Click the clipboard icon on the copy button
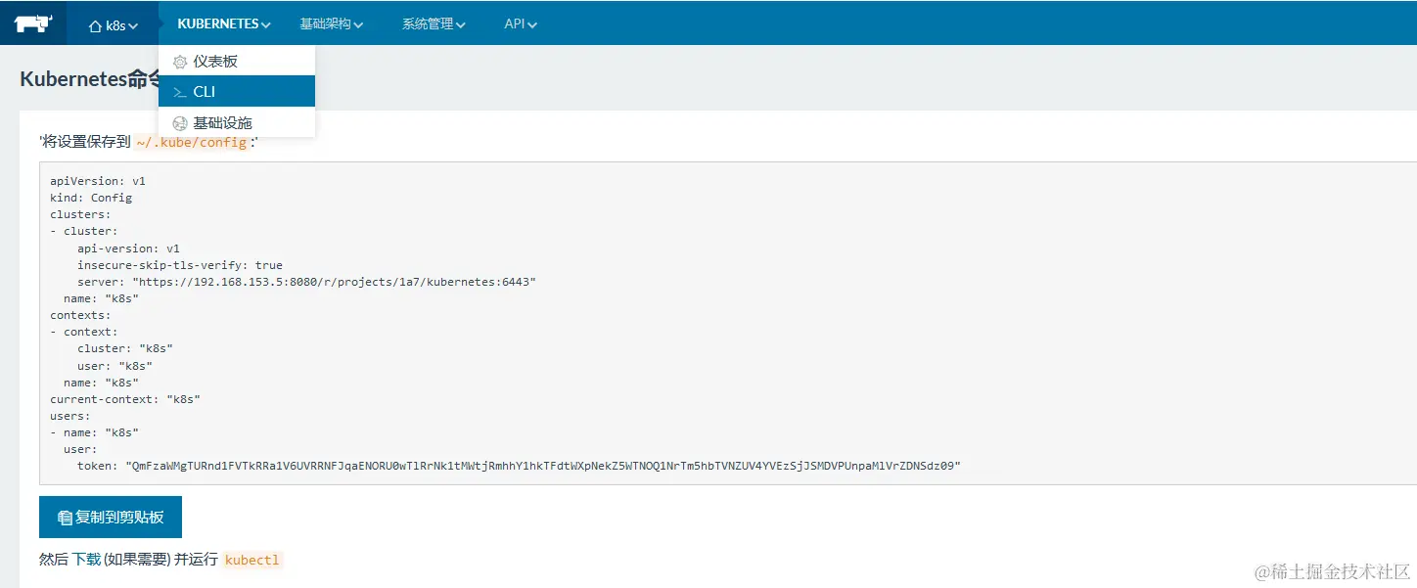This screenshot has height=588, width=1417. click(65, 517)
